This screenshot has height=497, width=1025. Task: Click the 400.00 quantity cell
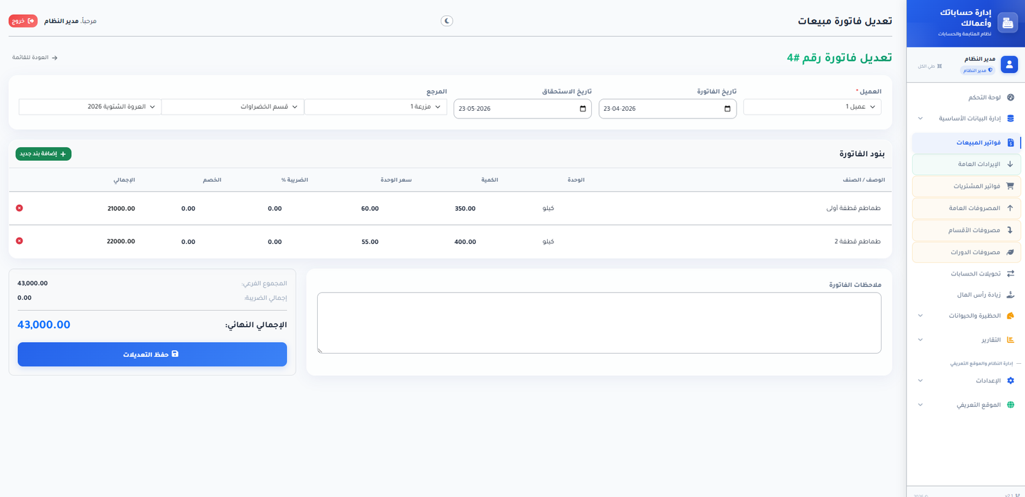click(x=465, y=242)
